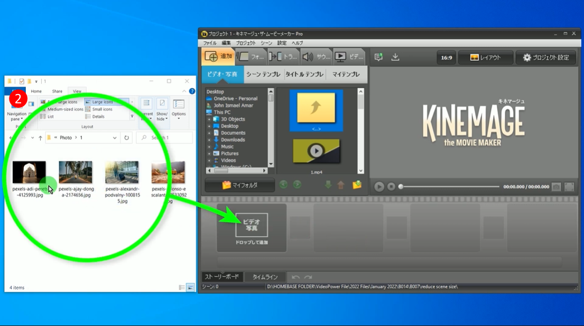This screenshot has height=326, width=584.
Task: Click the プロジェクト設定 button
Action: 545,58
